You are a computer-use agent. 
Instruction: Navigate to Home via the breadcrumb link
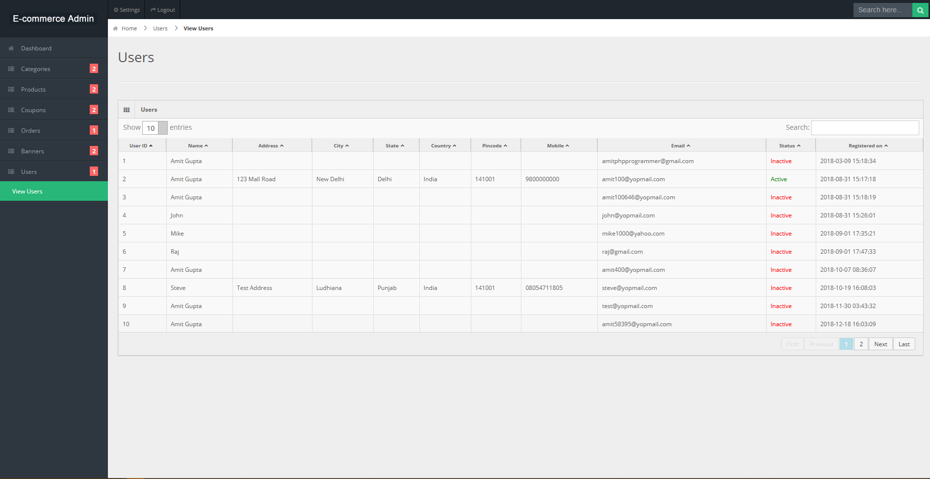129,28
